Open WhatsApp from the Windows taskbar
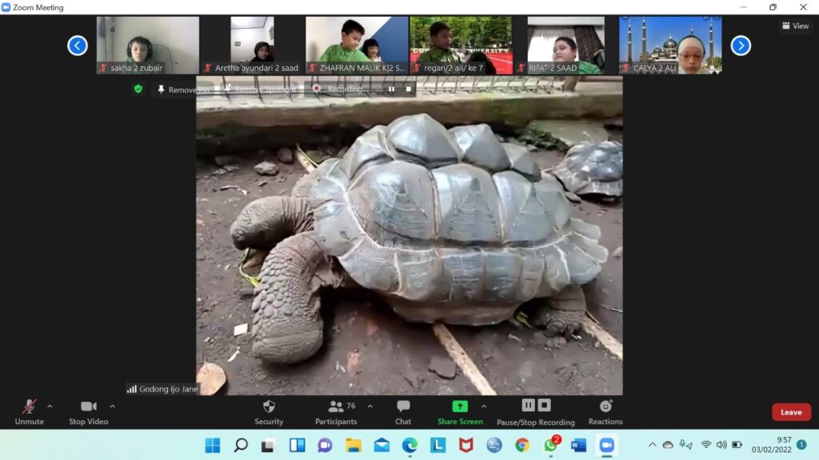The image size is (819, 460). pos(550,445)
